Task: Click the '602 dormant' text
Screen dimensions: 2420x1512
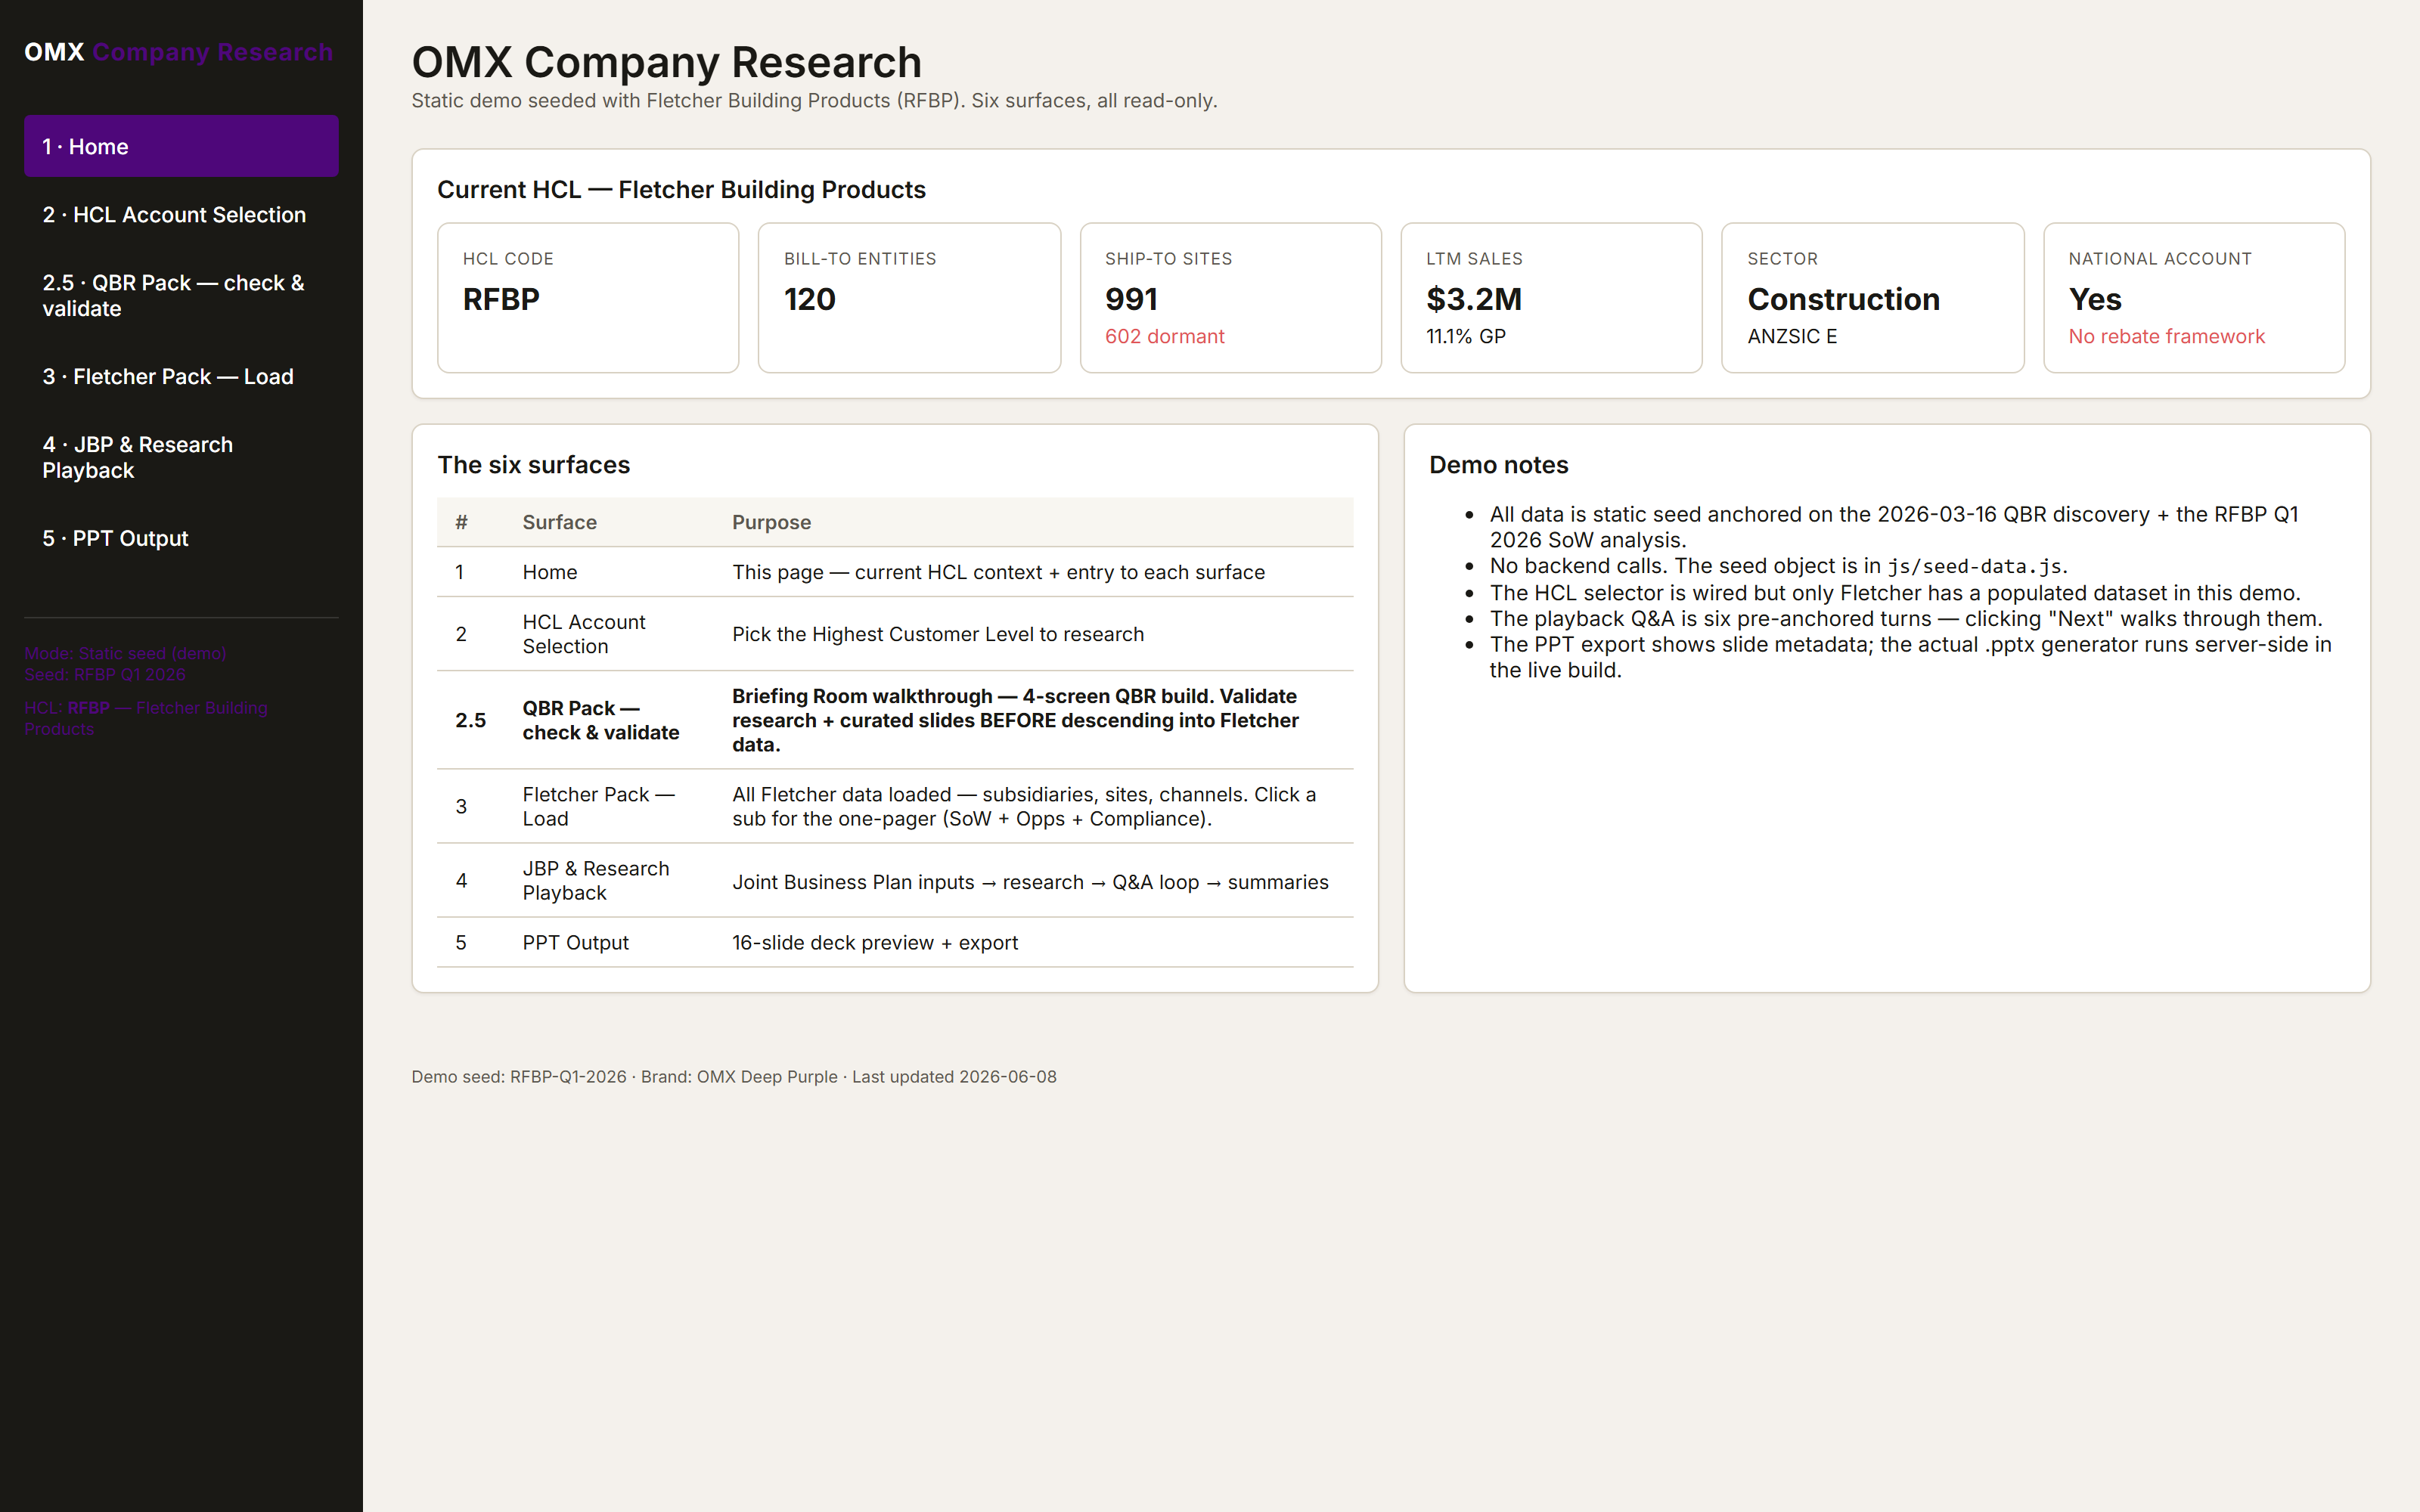Action: pyautogui.click(x=1164, y=336)
